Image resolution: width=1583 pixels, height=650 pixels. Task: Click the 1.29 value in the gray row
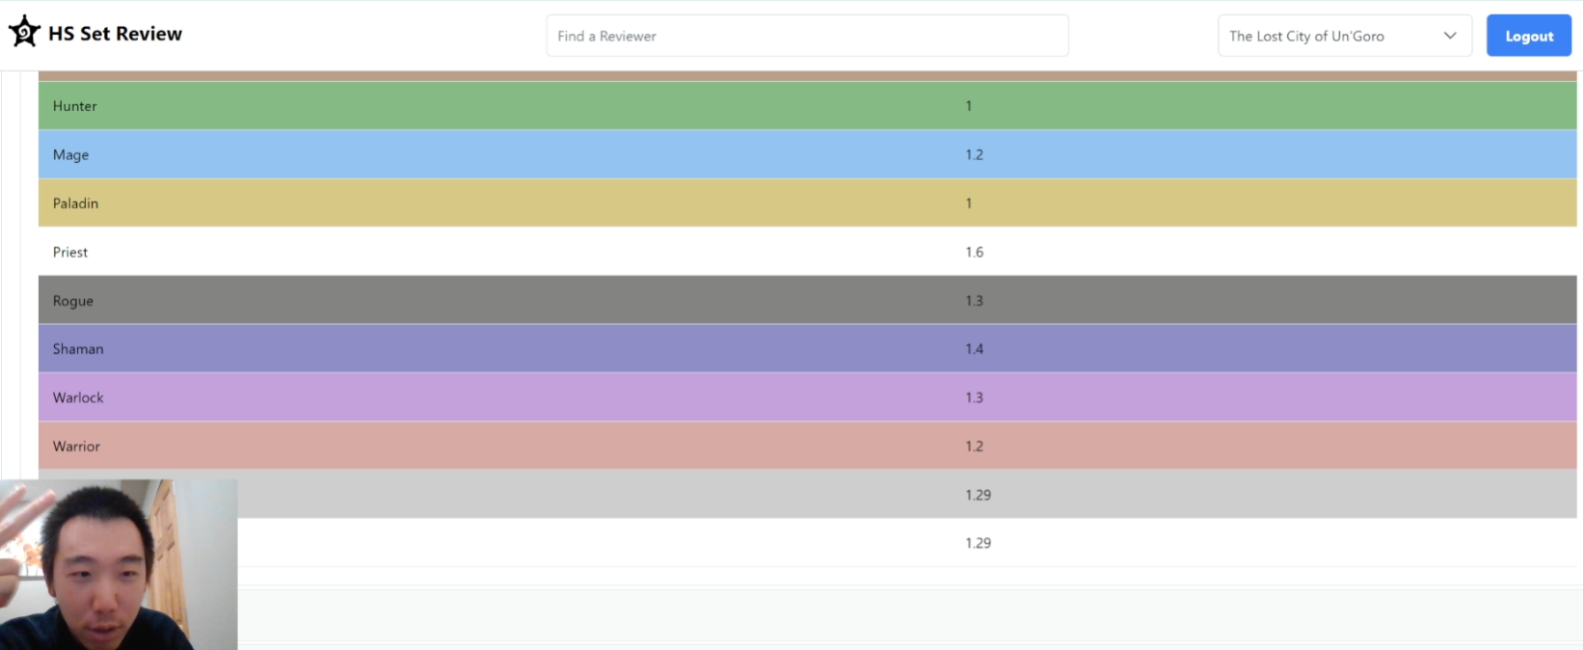point(978,495)
